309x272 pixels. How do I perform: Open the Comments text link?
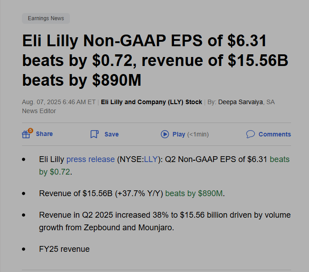274,134
